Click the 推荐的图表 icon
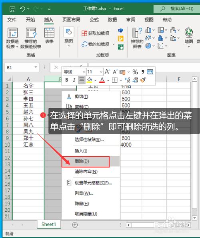Screen dimensions: 200x238 (137, 32)
